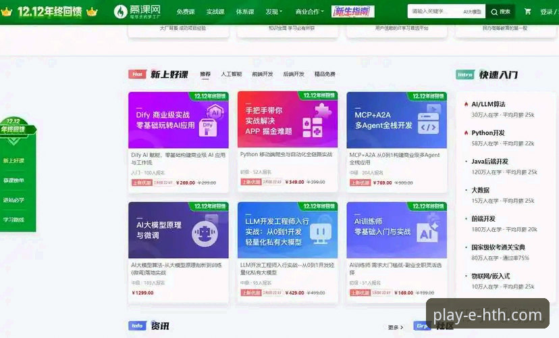This screenshot has width=559, height=338.
Task: Jump to 慕课榜单 in left sidebar
Action: [x=14, y=180]
